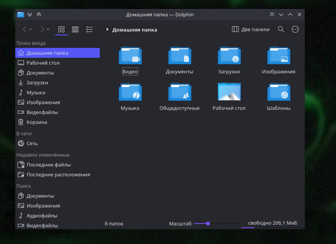Open forward history dropdown arrow

tap(48, 29)
